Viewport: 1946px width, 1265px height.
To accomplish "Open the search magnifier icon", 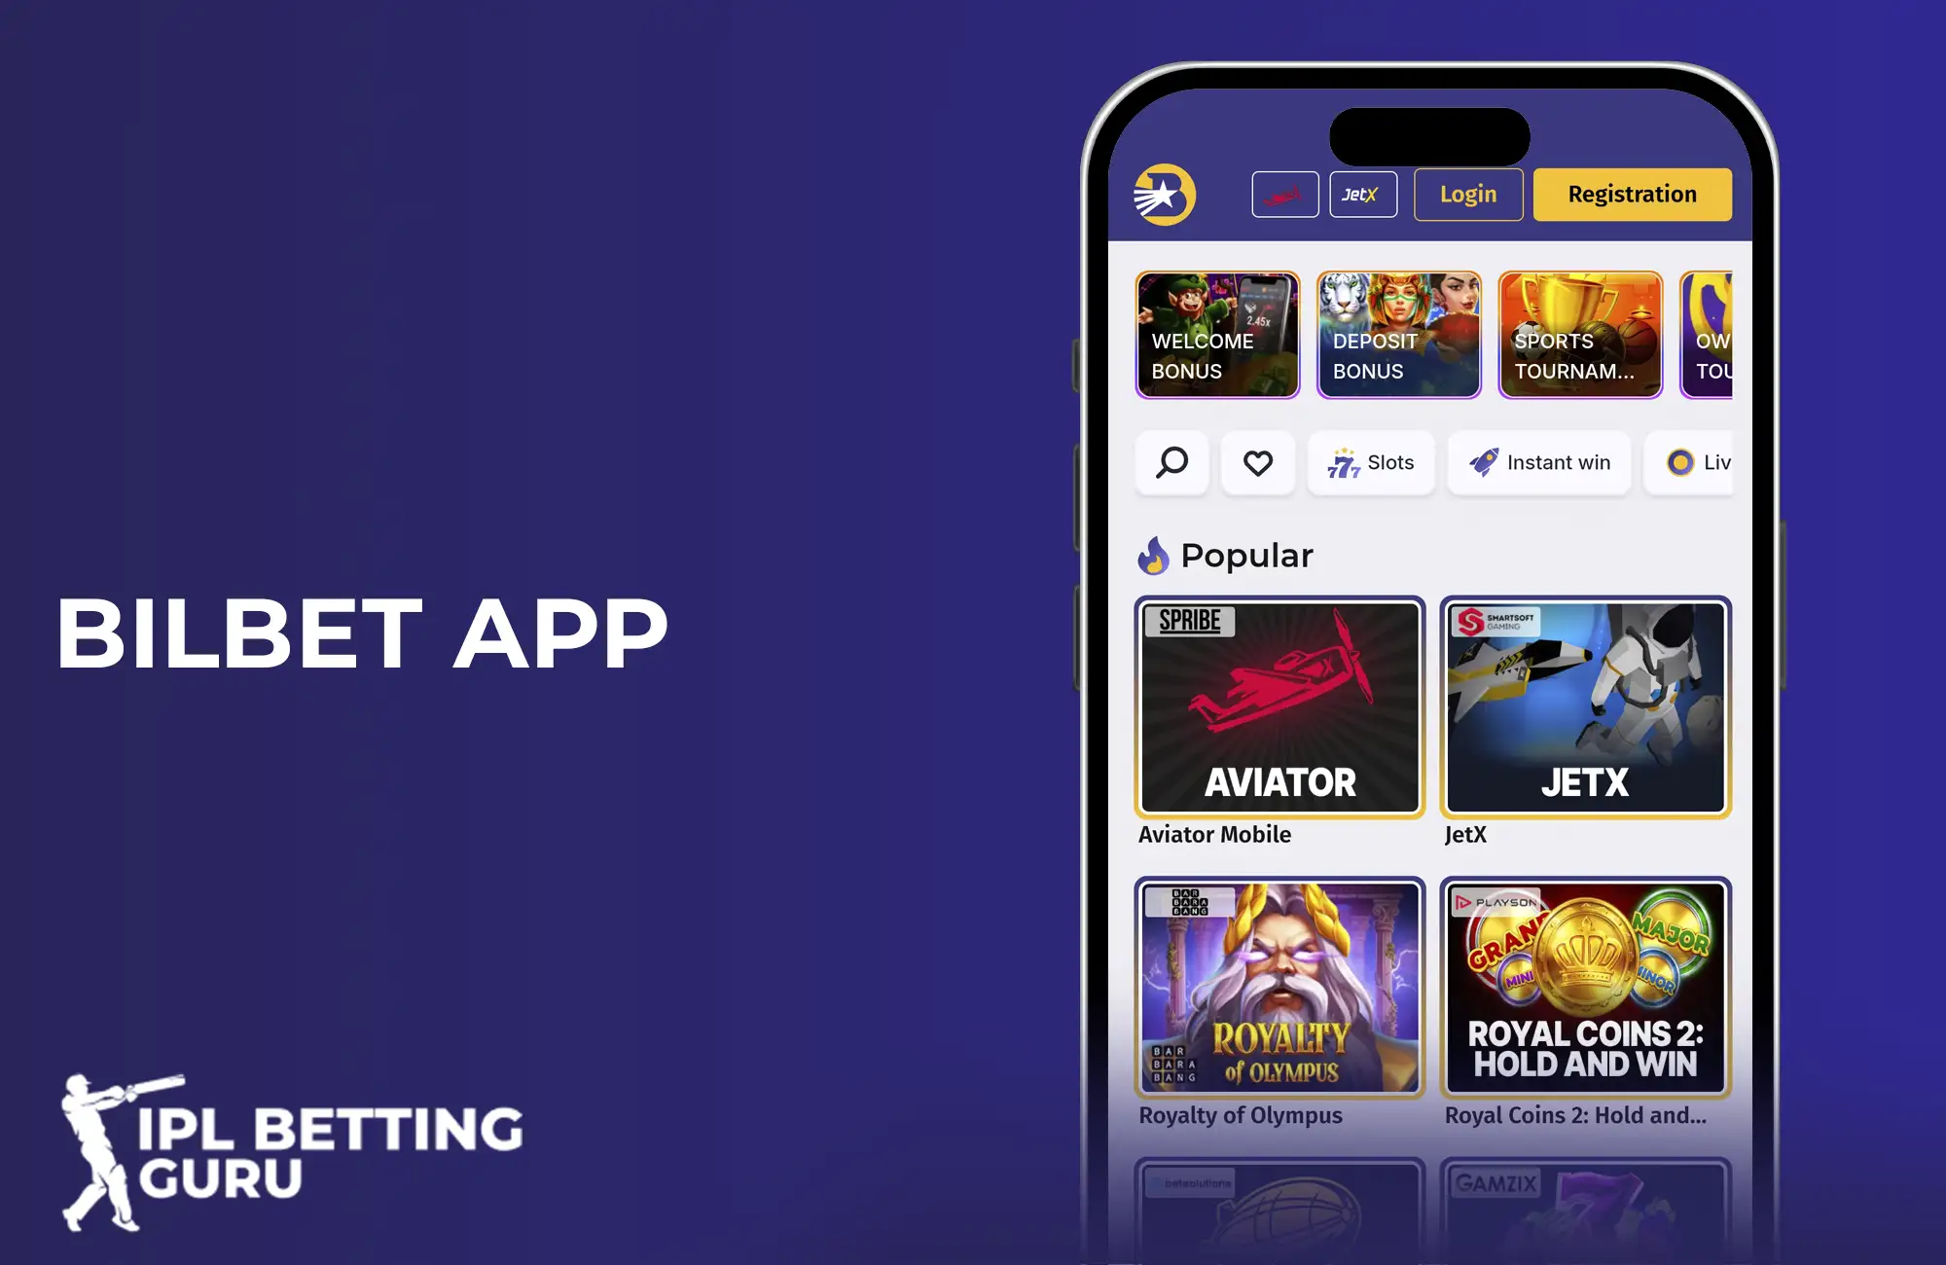I will tap(1171, 462).
